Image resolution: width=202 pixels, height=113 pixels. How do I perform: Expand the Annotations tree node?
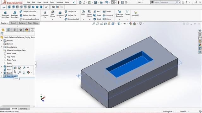(x=1, y=47)
